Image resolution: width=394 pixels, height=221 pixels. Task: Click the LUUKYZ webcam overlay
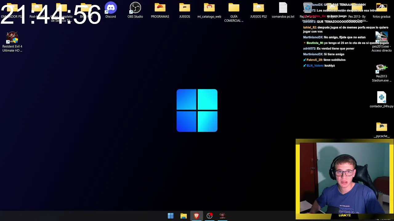[344, 179]
